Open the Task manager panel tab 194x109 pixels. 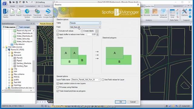pos(23,27)
